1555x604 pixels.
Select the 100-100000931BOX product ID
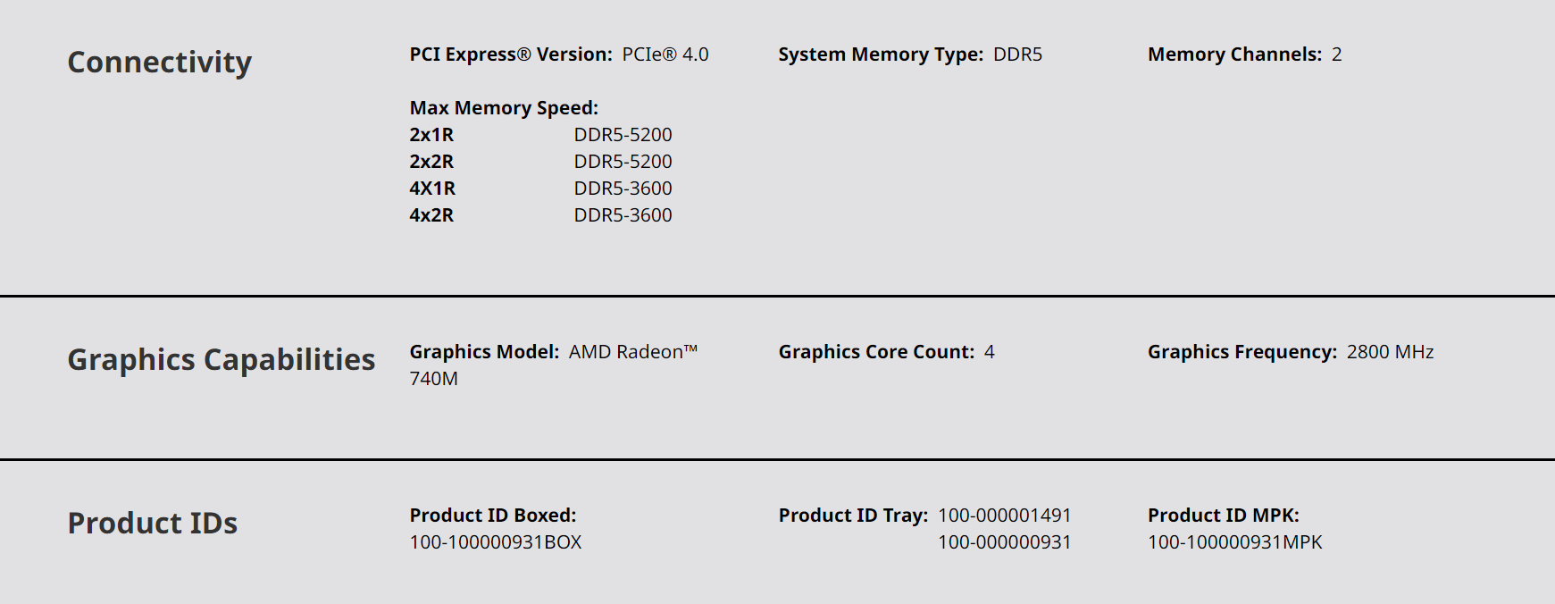[495, 542]
